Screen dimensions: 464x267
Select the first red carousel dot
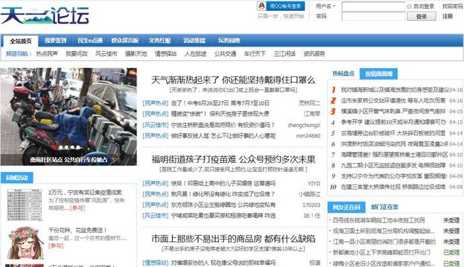pyautogui.click(x=55, y=147)
